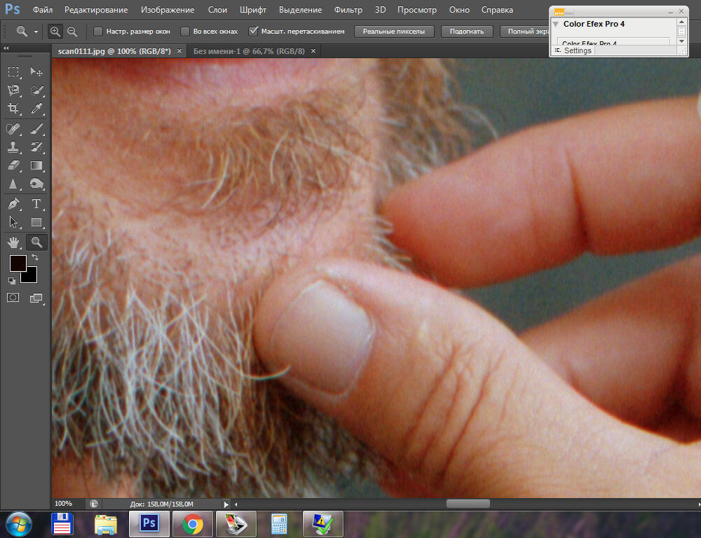
Task: Enable 'Настр. размер окон' checkbox
Action: (98, 32)
